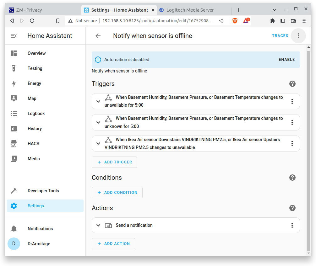Expand the VINDRIKTNING PM2.5 trigger

click(x=98, y=143)
